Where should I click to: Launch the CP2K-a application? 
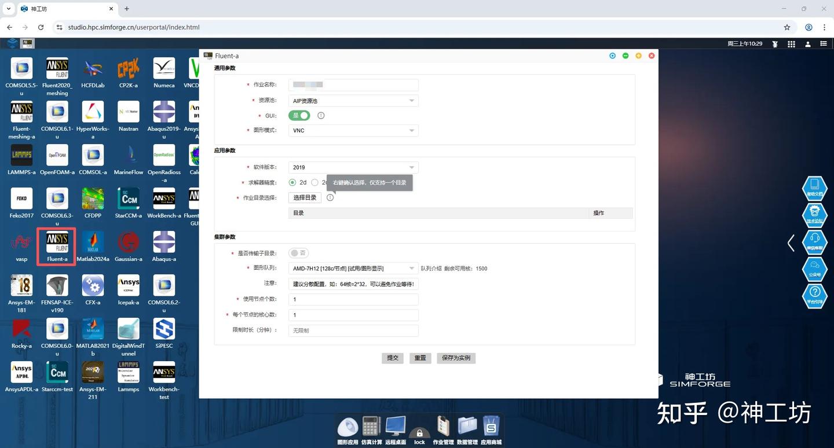coord(129,68)
